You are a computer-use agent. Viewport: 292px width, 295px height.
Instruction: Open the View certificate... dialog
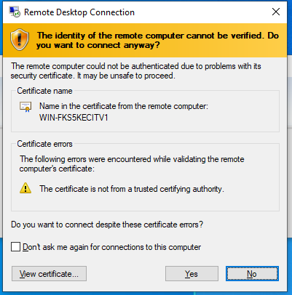(49, 274)
